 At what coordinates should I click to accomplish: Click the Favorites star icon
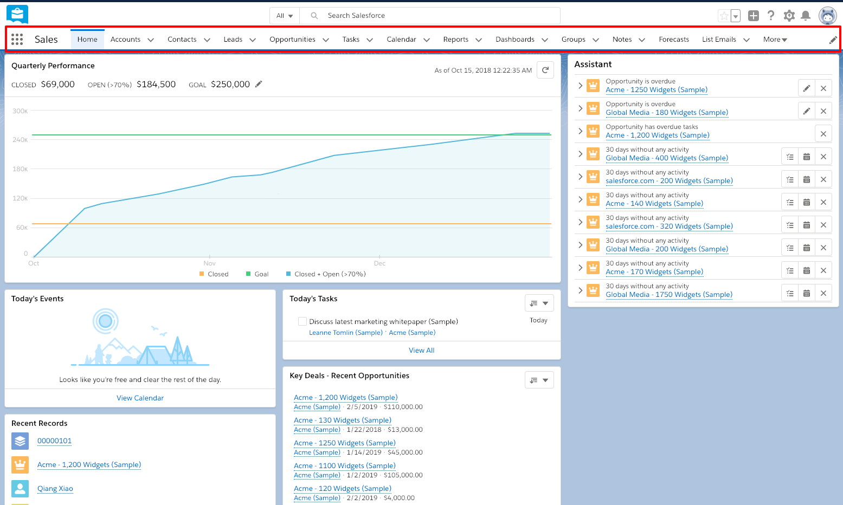pos(724,16)
